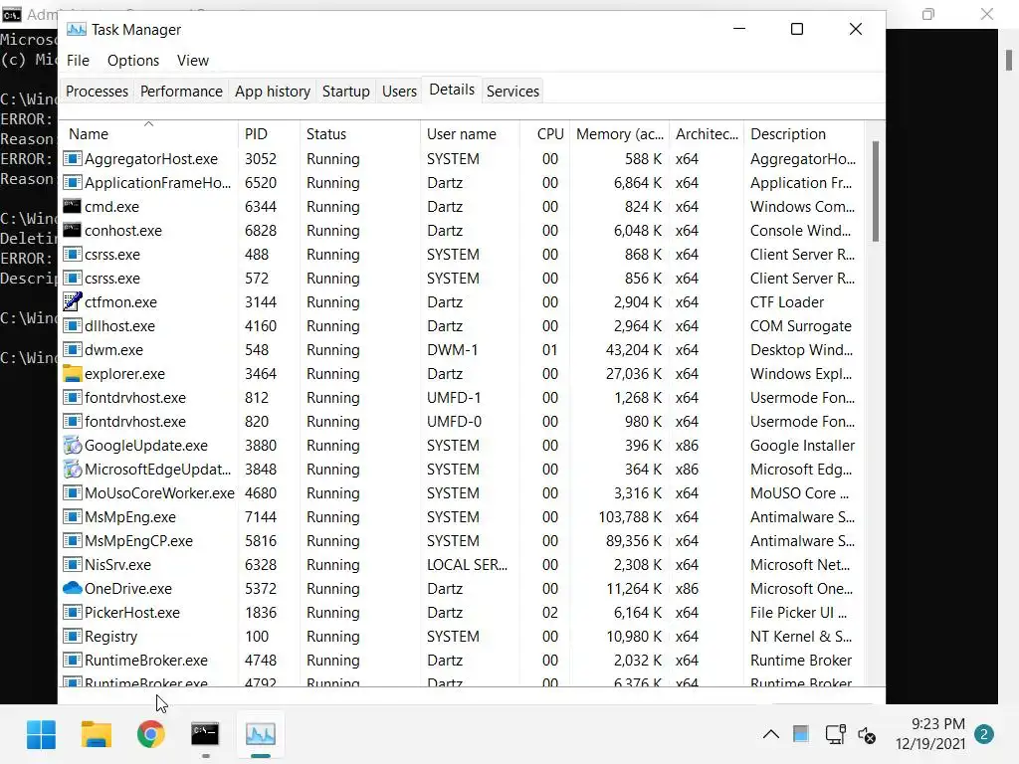Click the dwm.exe process icon
This screenshot has width=1019, height=764.
[72, 350]
